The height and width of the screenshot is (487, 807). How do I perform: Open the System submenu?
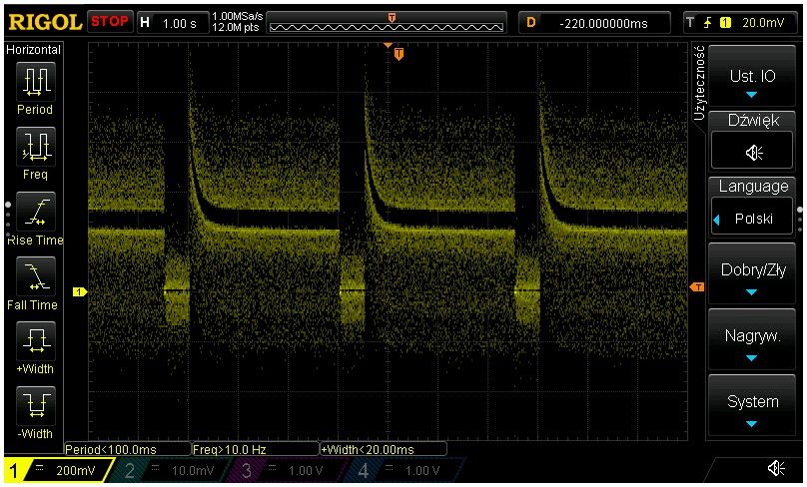tap(752, 405)
